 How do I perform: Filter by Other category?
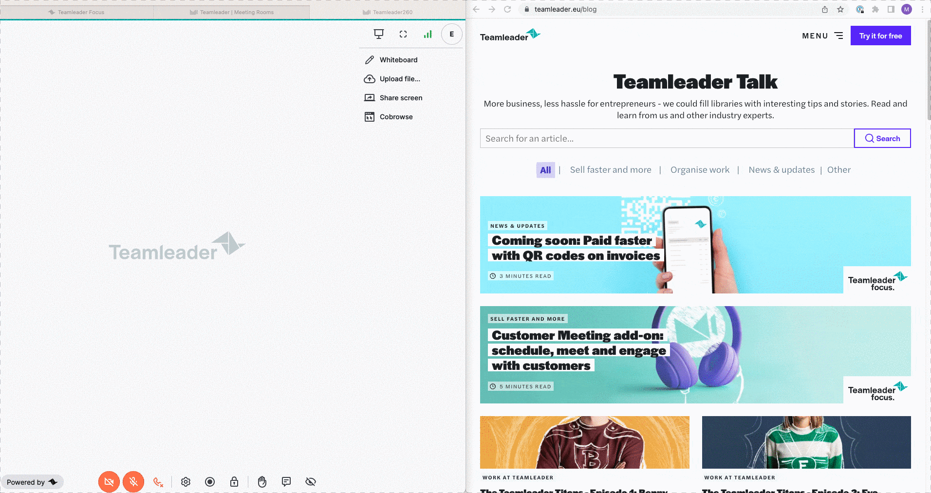839,170
